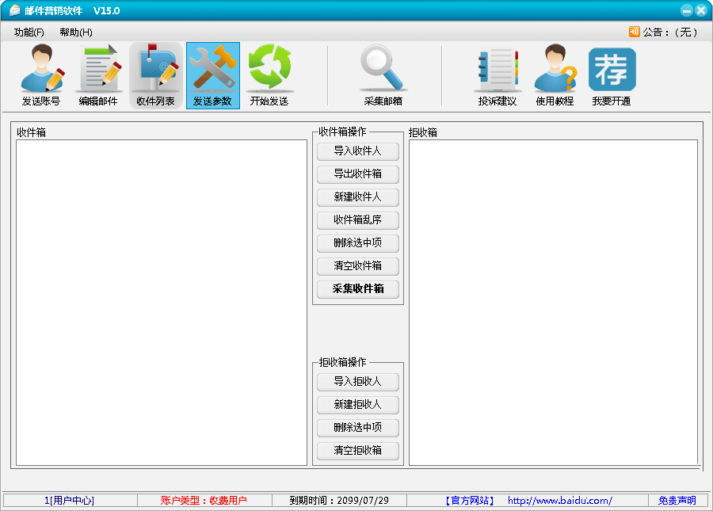Click the bold 采集收件箱 button
Screen dimensions: 713x511
pyautogui.click(x=358, y=288)
